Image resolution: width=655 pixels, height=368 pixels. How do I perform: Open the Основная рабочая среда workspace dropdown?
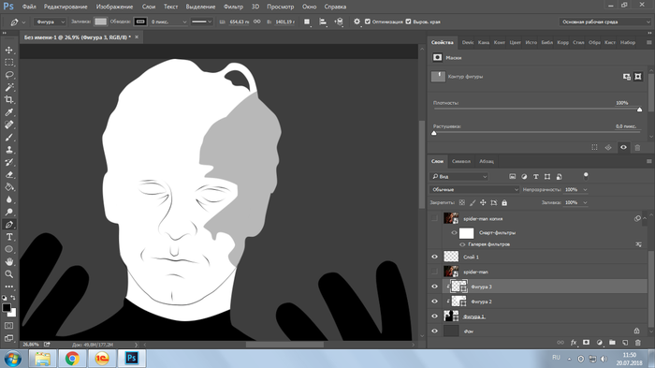[x=605, y=22]
